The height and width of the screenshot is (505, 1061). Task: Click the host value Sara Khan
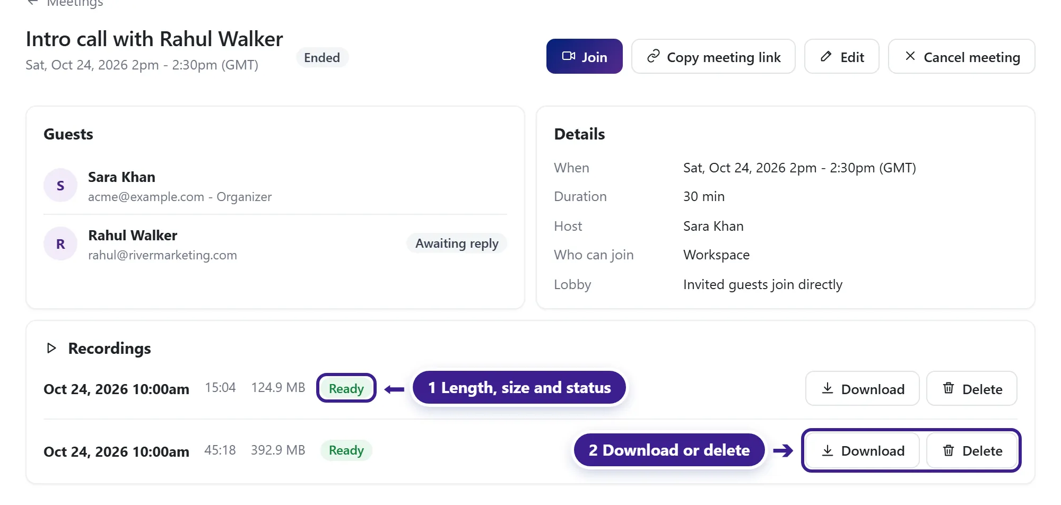coord(713,226)
